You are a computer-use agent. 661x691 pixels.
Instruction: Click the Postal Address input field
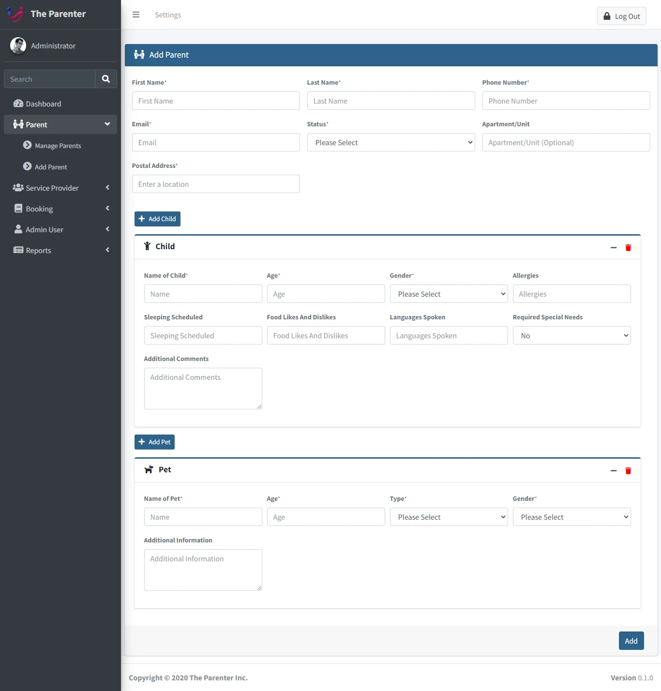click(216, 184)
